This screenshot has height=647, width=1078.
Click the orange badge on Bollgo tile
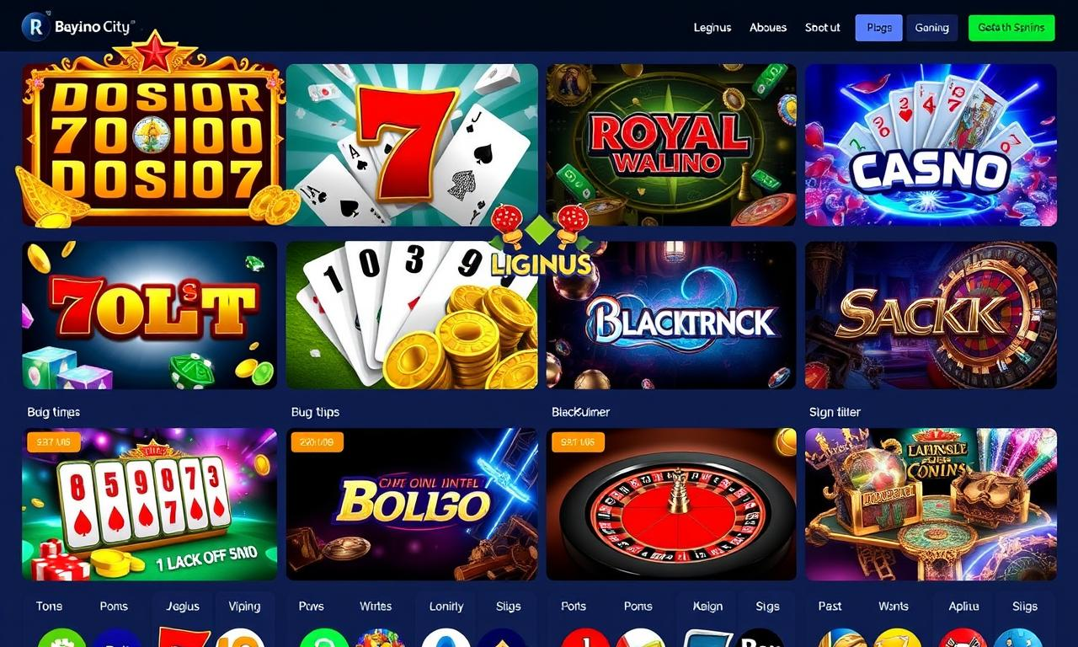(315, 441)
